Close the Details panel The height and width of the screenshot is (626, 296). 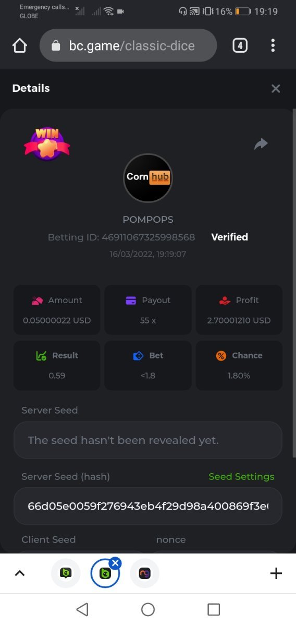(x=276, y=89)
